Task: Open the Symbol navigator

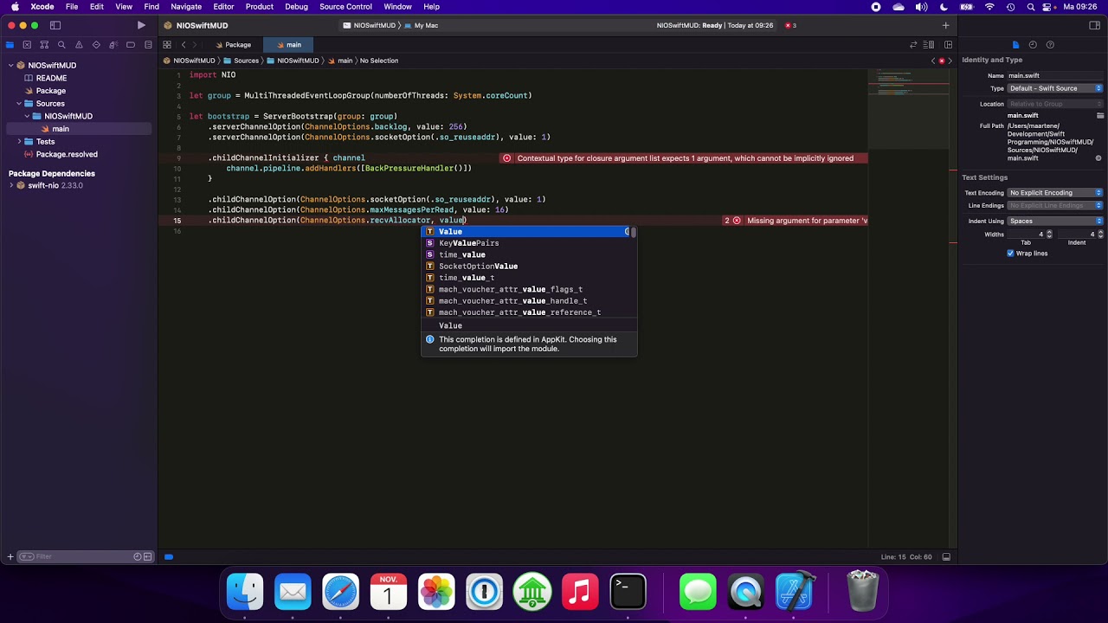Action: 44,45
